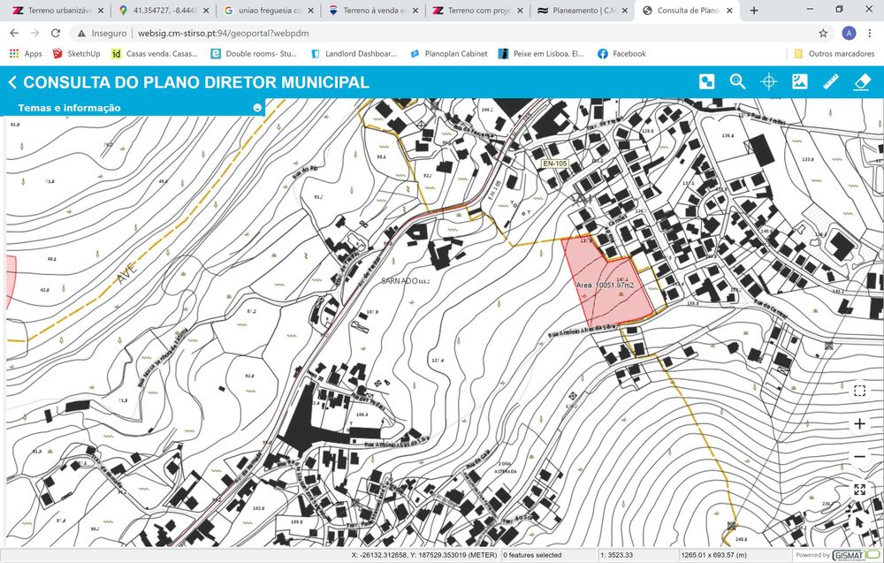Screen dimensions: 884x563
Task: Click the X Y coordinates readout
Action: pos(424,555)
